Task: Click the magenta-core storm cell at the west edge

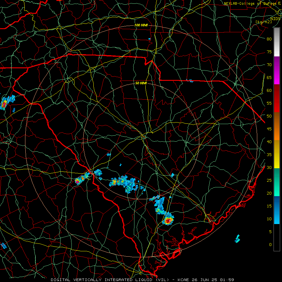Action: tap(4, 104)
